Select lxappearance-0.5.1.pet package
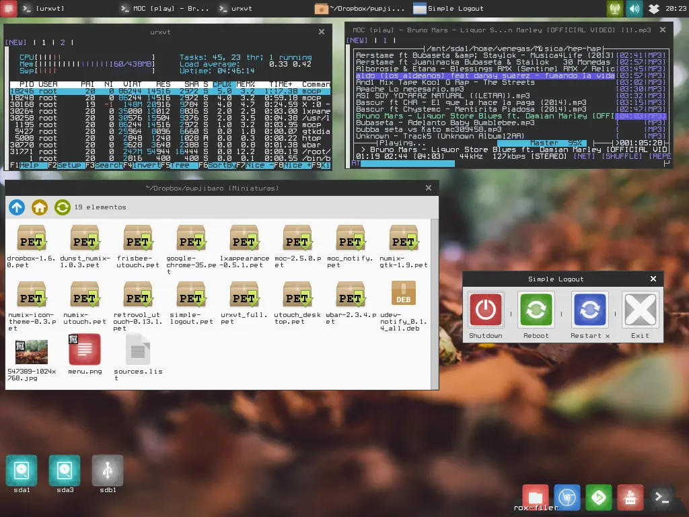Image resolution: width=689 pixels, height=517 pixels. [x=244, y=246]
